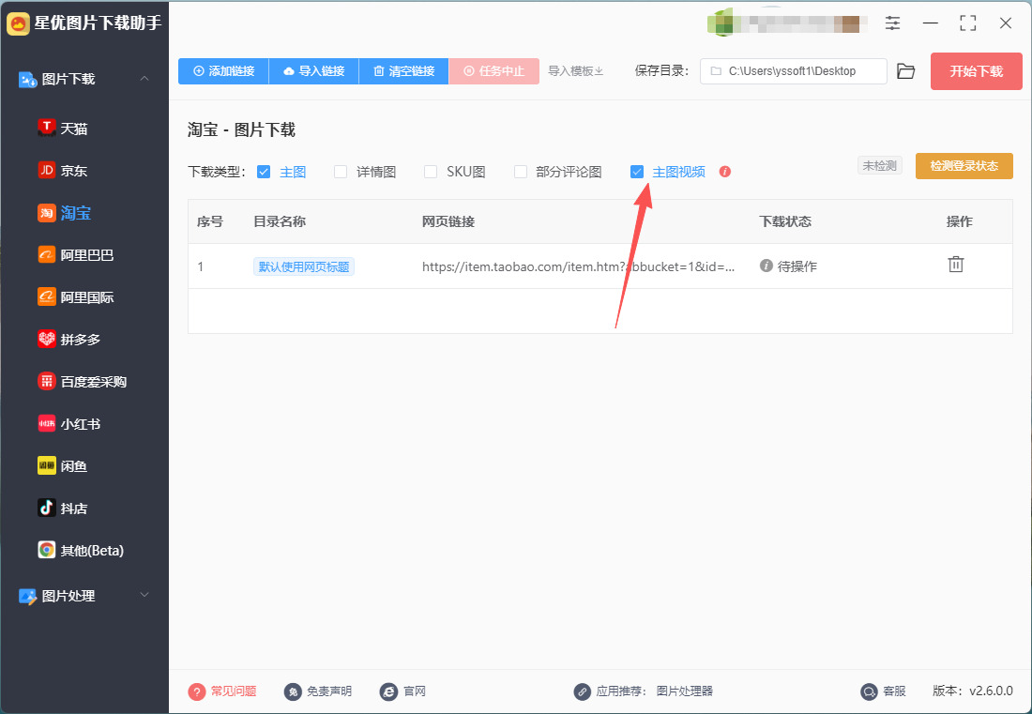The height and width of the screenshot is (714, 1032).
Task: Click the 免责声明 icon
Action: tap(293, 691)
